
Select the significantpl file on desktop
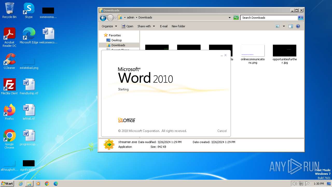29,165
